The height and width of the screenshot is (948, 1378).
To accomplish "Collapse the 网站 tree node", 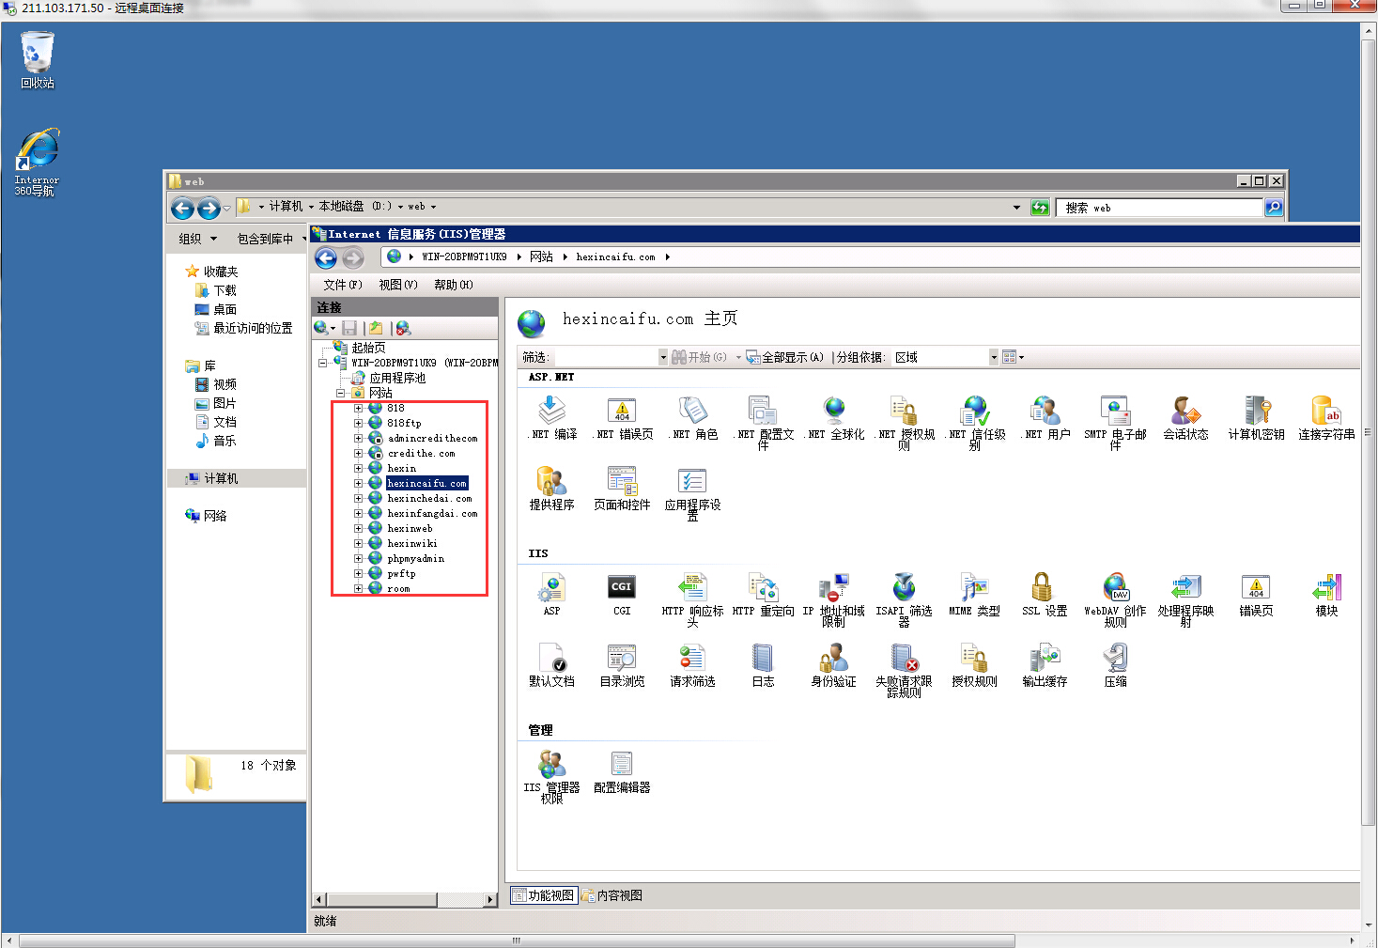I will (x=340, y=393).
